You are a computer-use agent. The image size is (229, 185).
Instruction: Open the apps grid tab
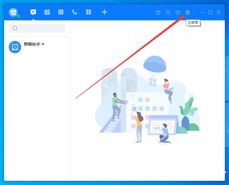coord(88,12)
